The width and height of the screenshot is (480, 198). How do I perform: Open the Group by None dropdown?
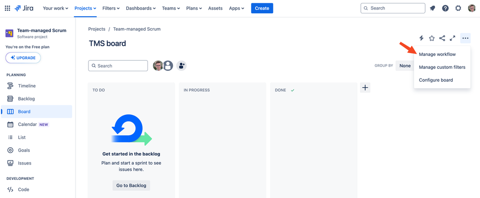point(405,66)
